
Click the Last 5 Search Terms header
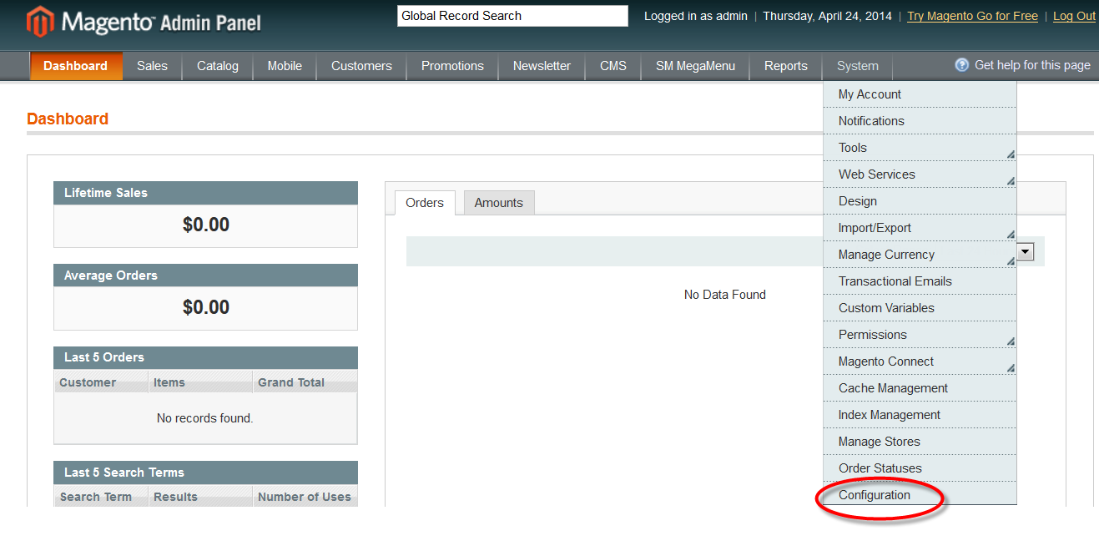(x=205, y=473)
